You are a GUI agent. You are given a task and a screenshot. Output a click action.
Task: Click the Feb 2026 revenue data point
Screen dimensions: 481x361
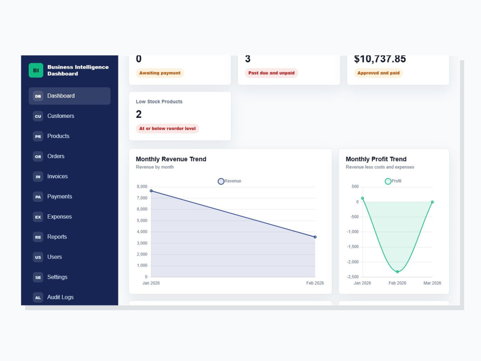(x=315, y=237)
